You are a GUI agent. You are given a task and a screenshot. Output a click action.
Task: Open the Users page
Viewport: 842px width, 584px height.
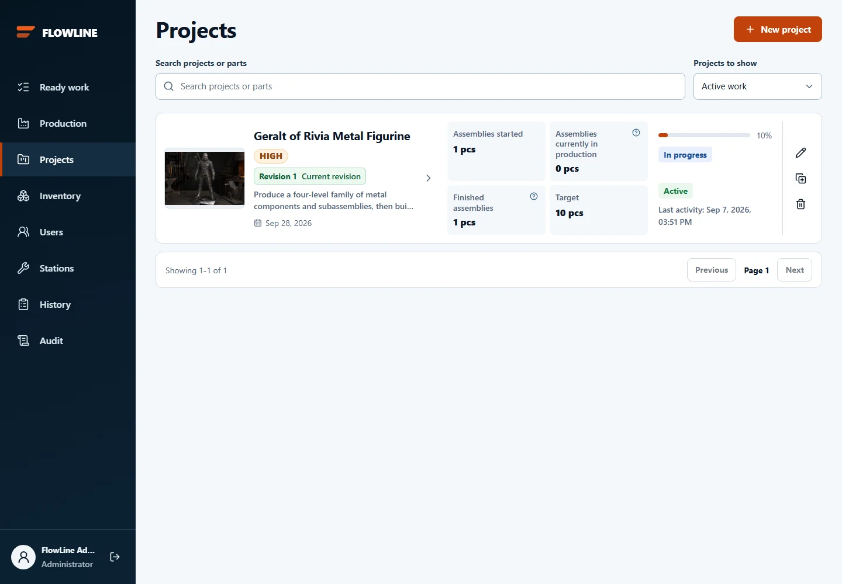click(68, 232)
